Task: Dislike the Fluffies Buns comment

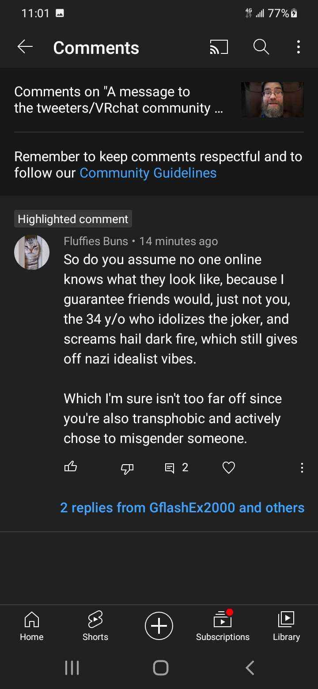Action: pos(127,468)
